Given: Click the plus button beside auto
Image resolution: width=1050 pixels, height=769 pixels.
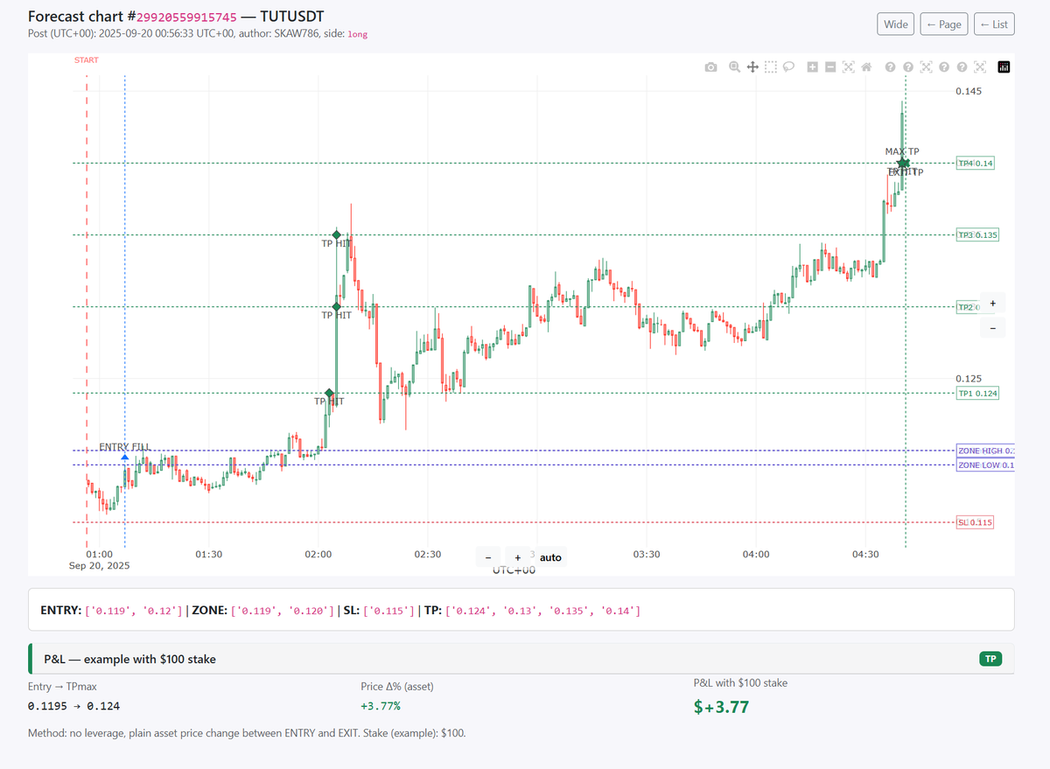Looking at the screenshot, I should click(x=518, y=557).
